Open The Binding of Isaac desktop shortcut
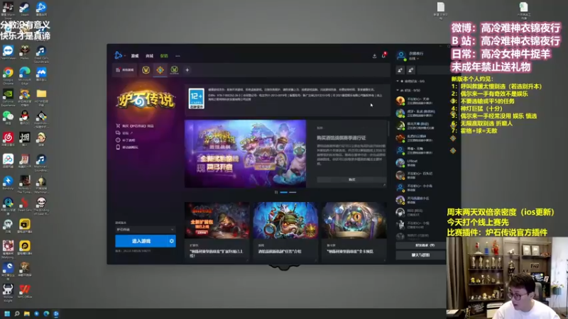Image resolution: width=568 pixels, height=319 pixels. (41, 206)
